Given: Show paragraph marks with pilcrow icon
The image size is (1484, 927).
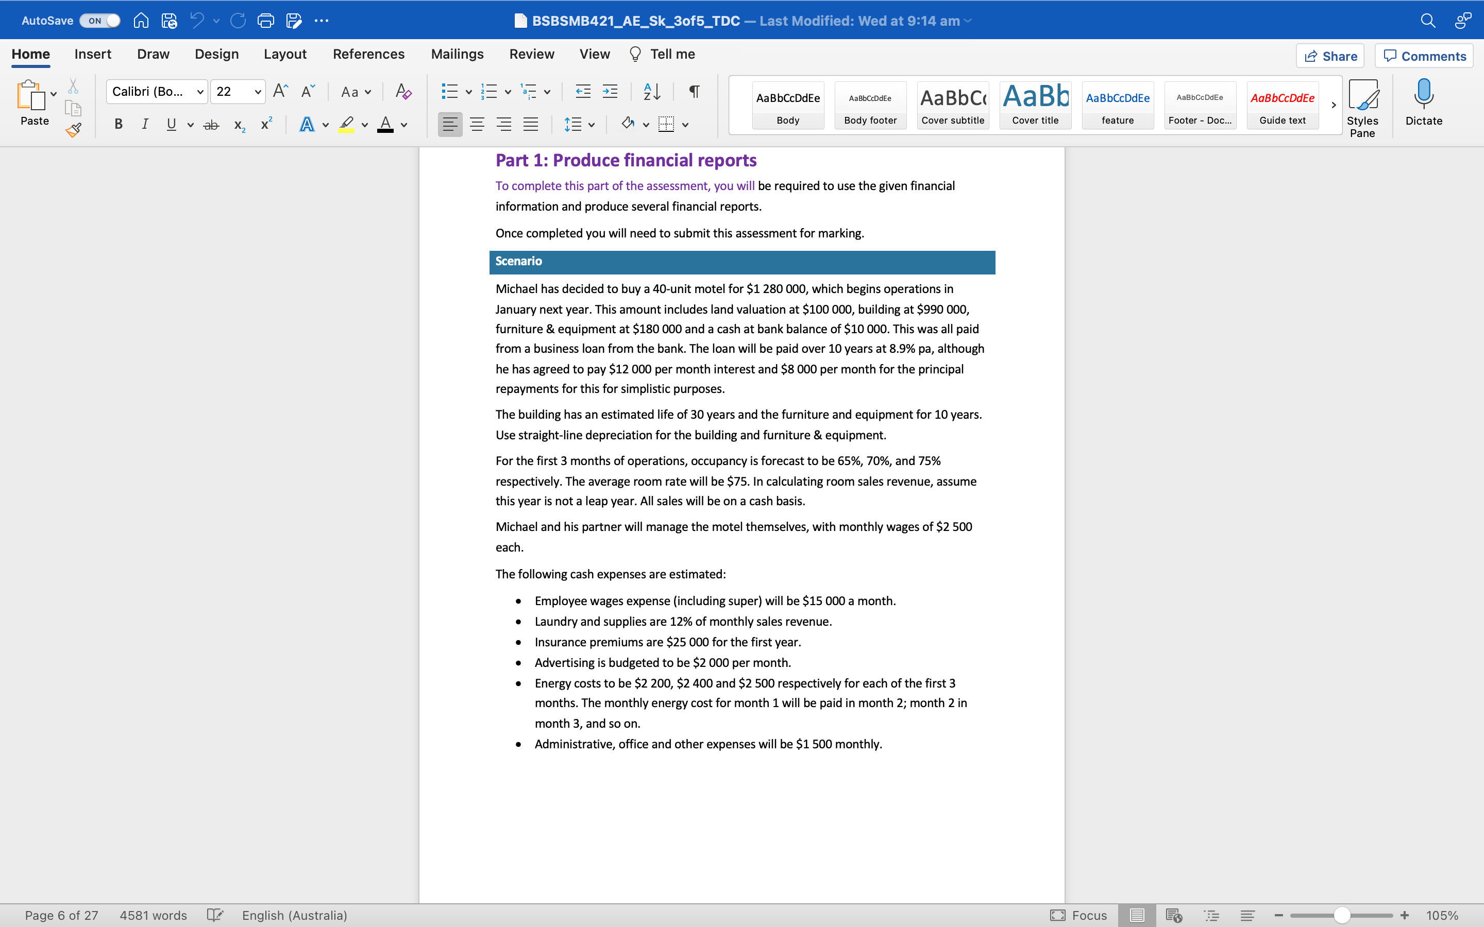Looking at the screenshot, I should 694,92.
